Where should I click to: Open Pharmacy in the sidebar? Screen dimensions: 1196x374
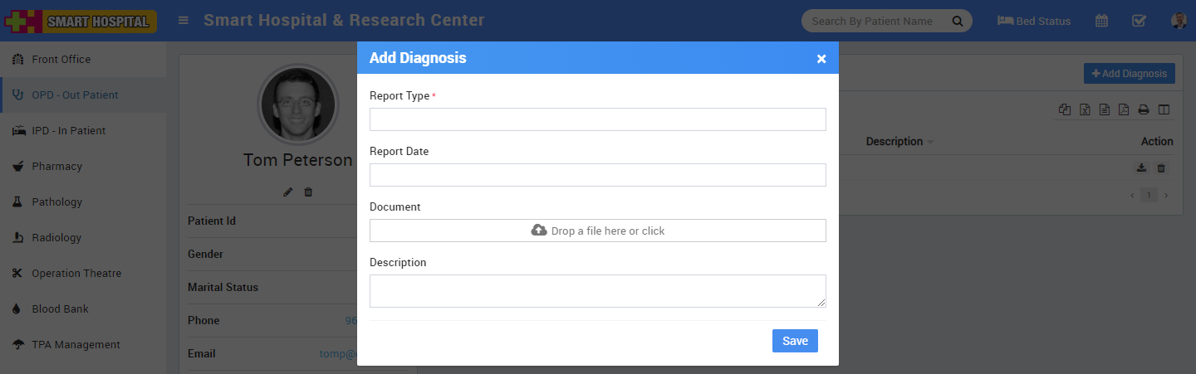(56, 167)
